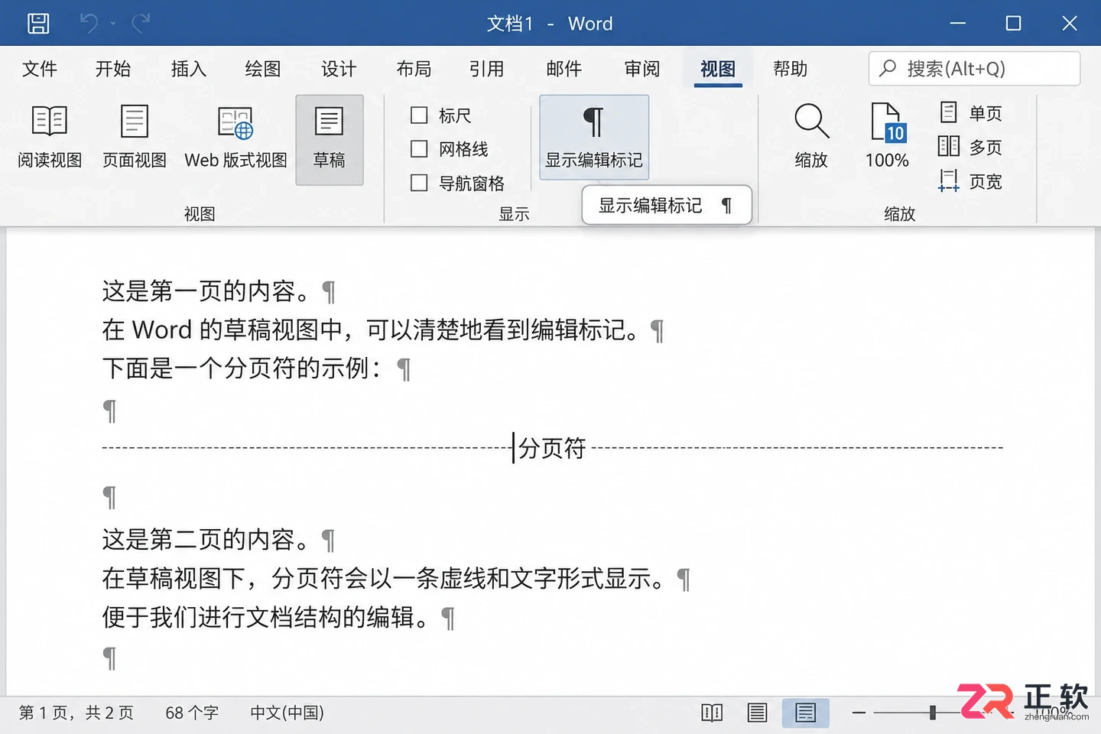
Task: Enable the 标尺 ruler checkbox
Action: (x=419, y=115)
